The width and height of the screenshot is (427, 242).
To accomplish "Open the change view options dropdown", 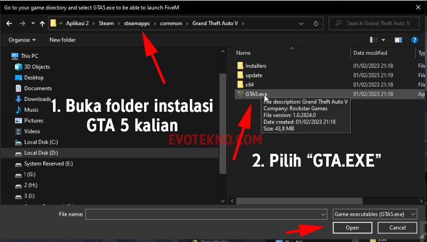I will (x=383, y=40).
